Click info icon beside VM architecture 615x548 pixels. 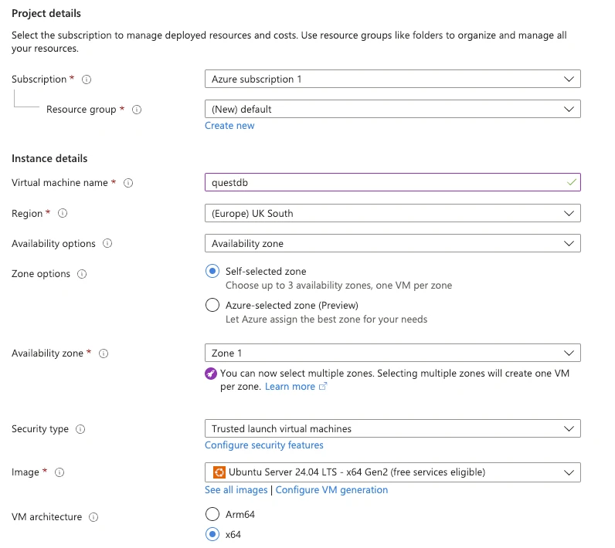coord(93,517)
